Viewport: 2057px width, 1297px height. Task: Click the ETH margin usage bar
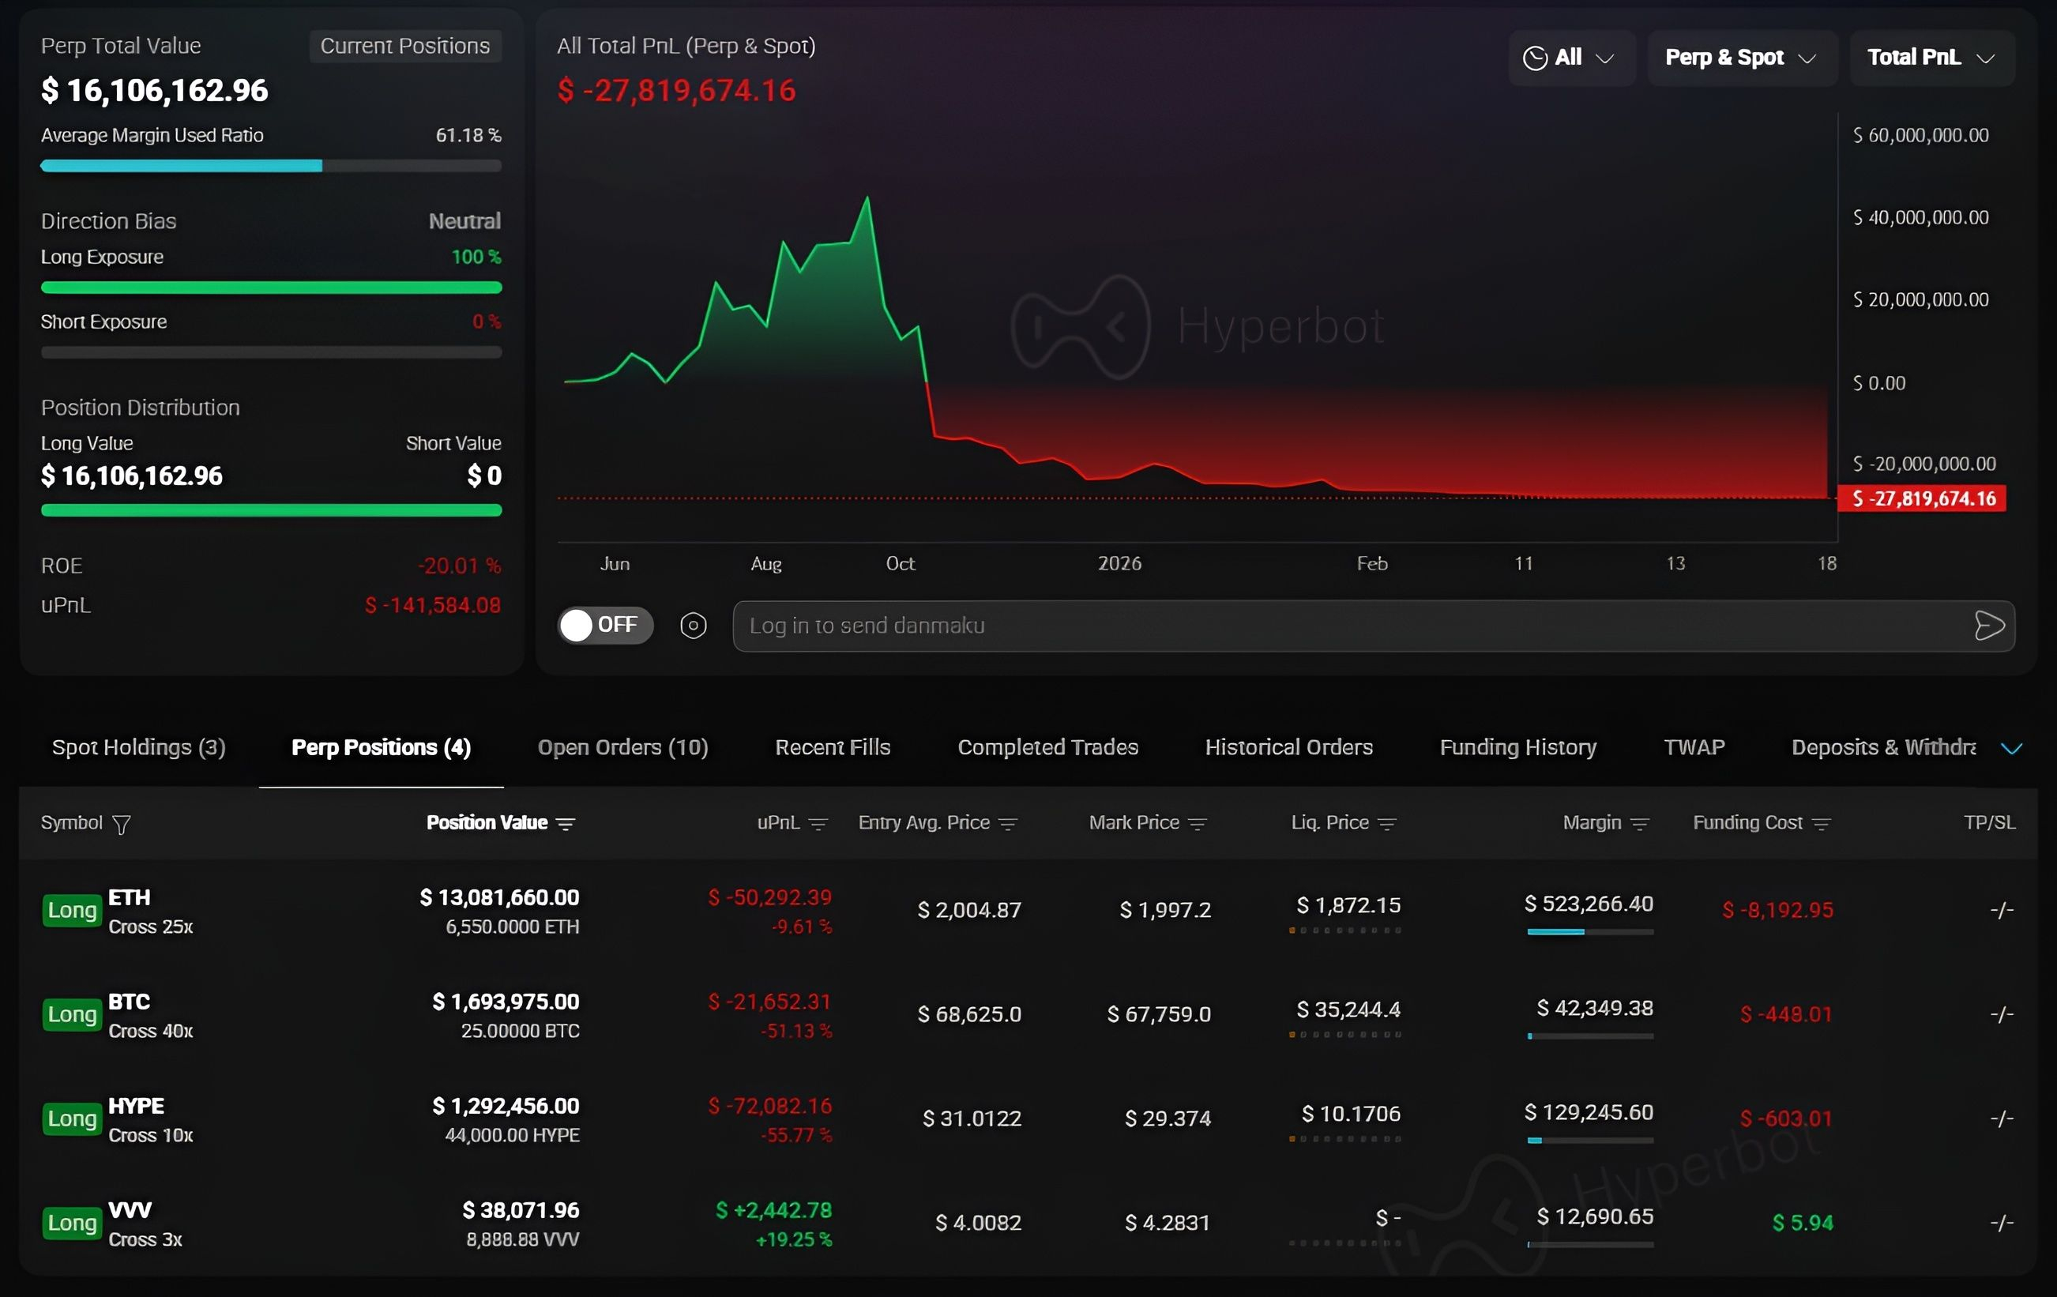[x=1589, y=932]
